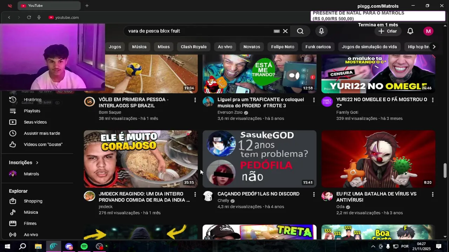The height and width of the screenshot is (252, 449).
Task: Clear the YouTube search box text
Action: tap(285, 31)
